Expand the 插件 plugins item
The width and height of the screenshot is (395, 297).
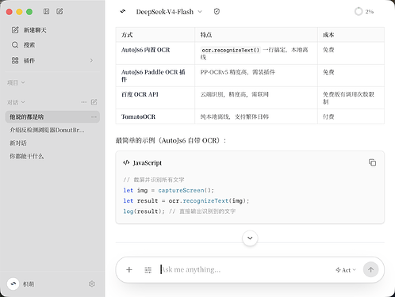tap(52, 60)
